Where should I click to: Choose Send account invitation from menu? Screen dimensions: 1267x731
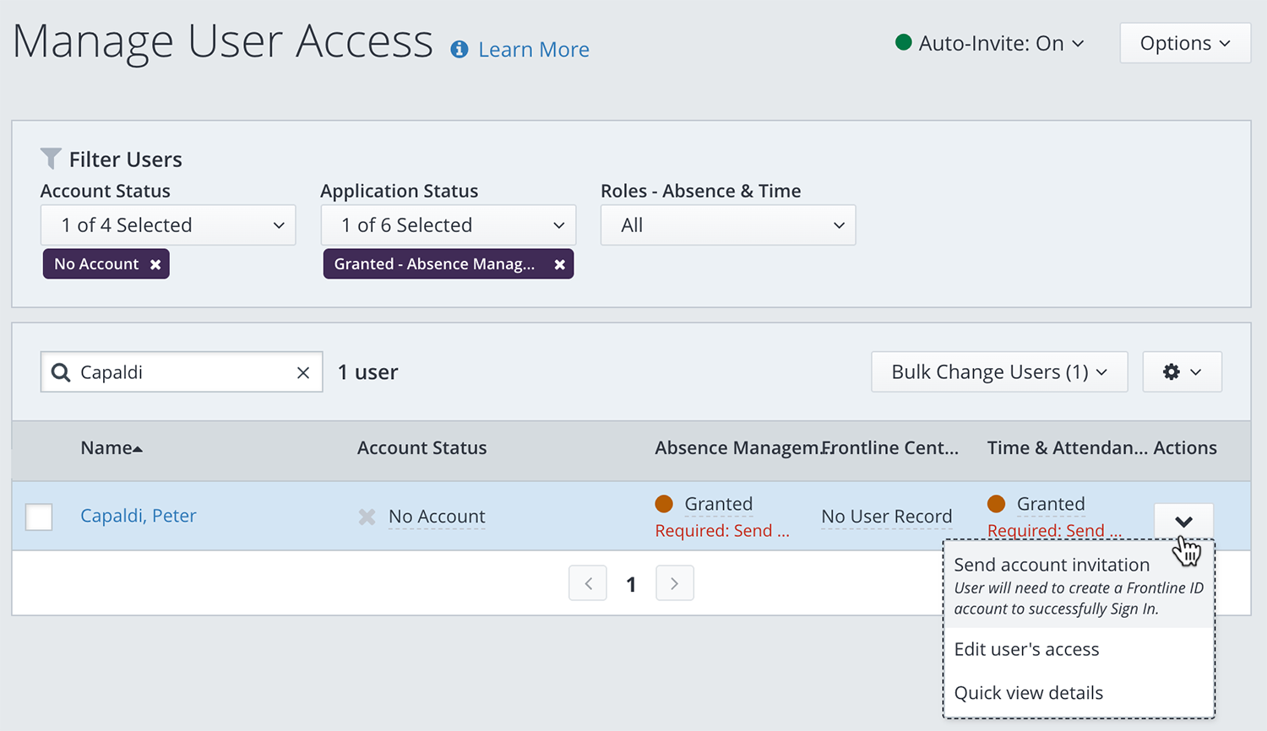[1052, 565]
